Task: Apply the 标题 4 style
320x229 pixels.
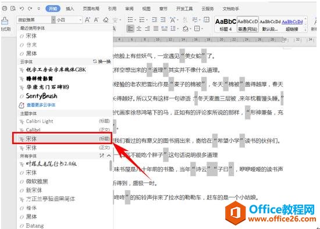Action: pos(226,24)
